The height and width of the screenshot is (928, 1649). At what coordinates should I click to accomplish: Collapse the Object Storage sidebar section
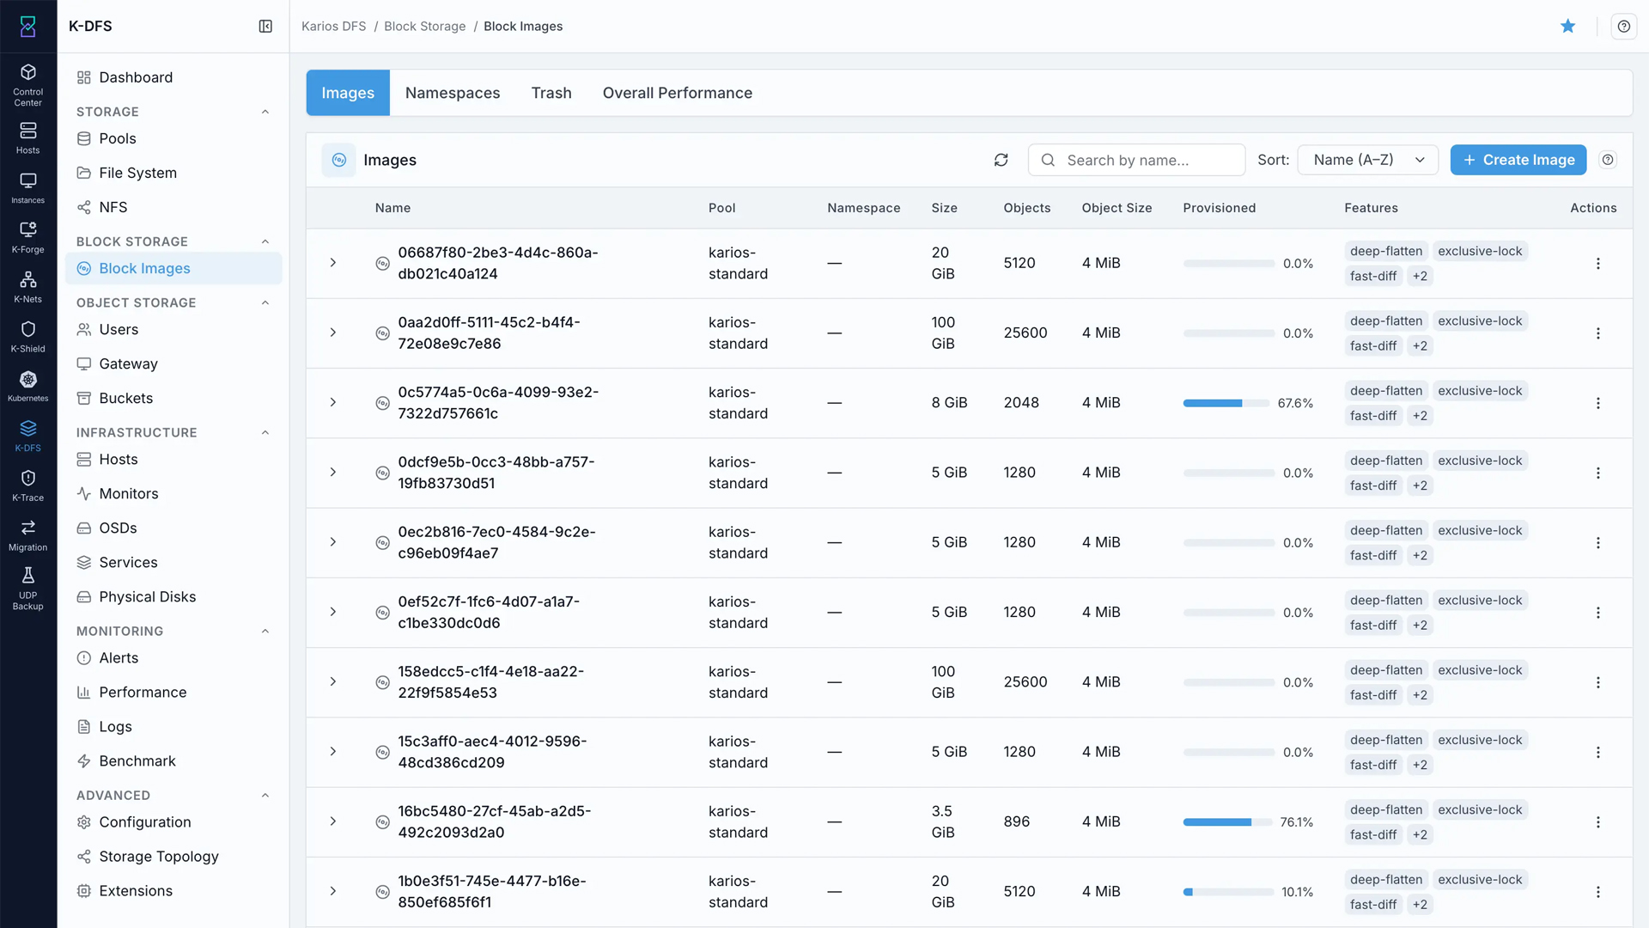coord(265,302)
